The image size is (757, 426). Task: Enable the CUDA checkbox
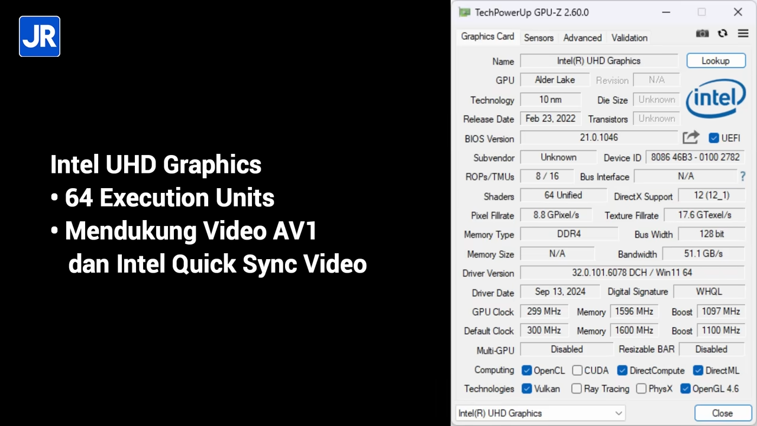click(x=577, y=370)
